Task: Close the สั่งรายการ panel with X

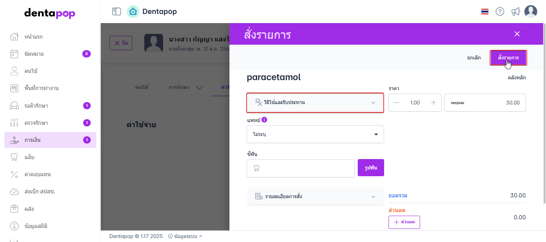Action: pos(517,34)
